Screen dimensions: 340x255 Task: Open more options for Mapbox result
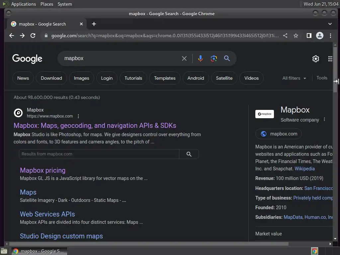pos(78,116)
